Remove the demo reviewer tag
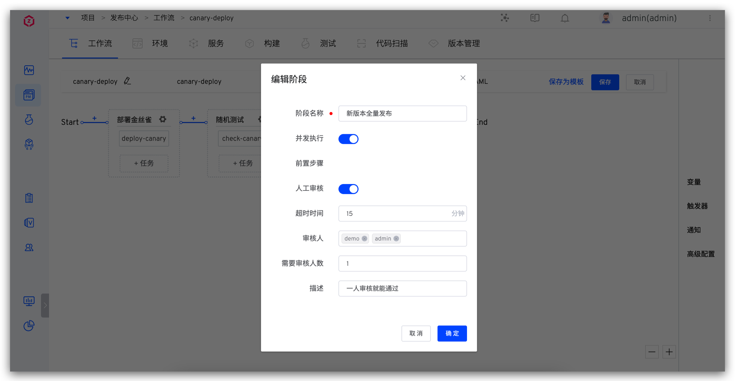Viewport: 735px width, 381px height. point(364,239)
